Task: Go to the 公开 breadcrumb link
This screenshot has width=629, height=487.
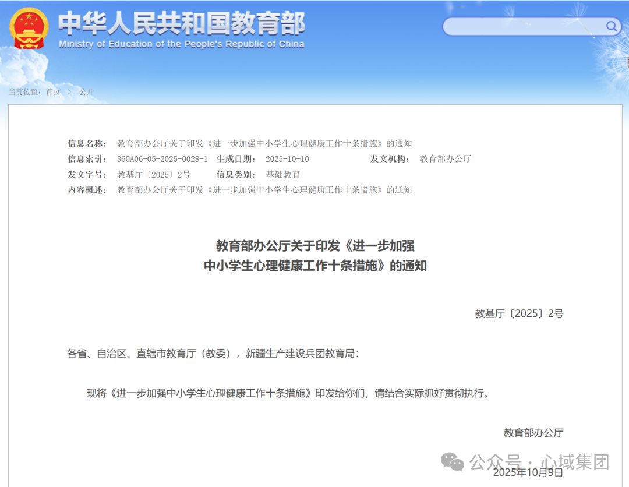Action: click(x=86, y=92)
